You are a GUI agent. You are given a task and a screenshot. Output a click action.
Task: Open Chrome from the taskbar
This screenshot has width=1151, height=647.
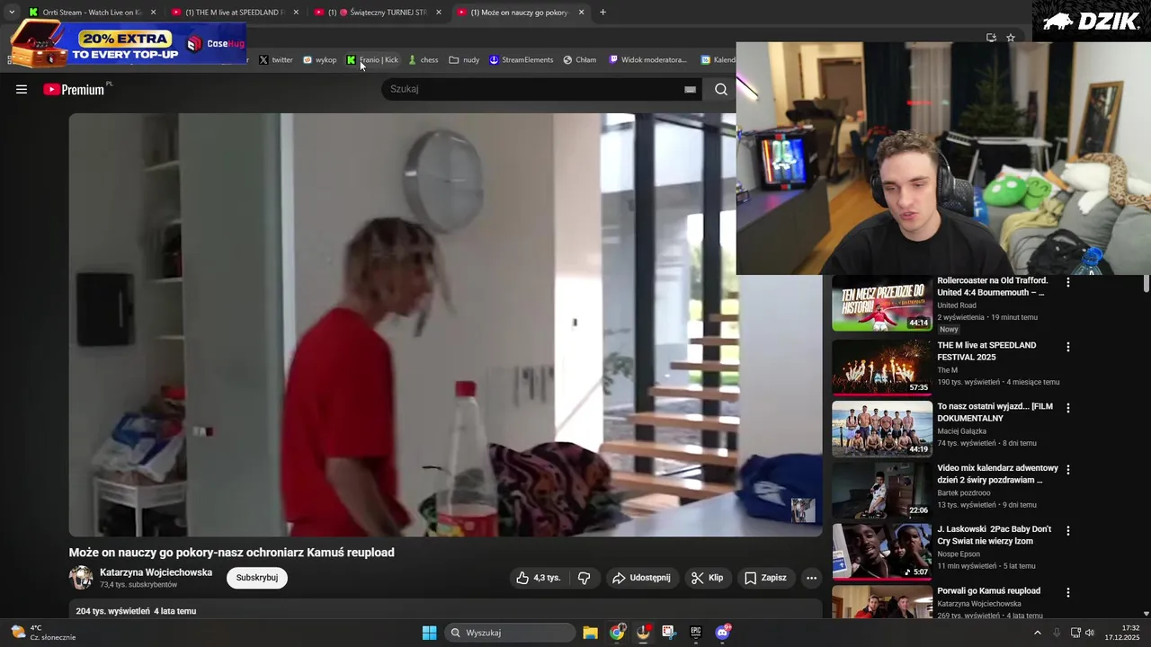617,633
